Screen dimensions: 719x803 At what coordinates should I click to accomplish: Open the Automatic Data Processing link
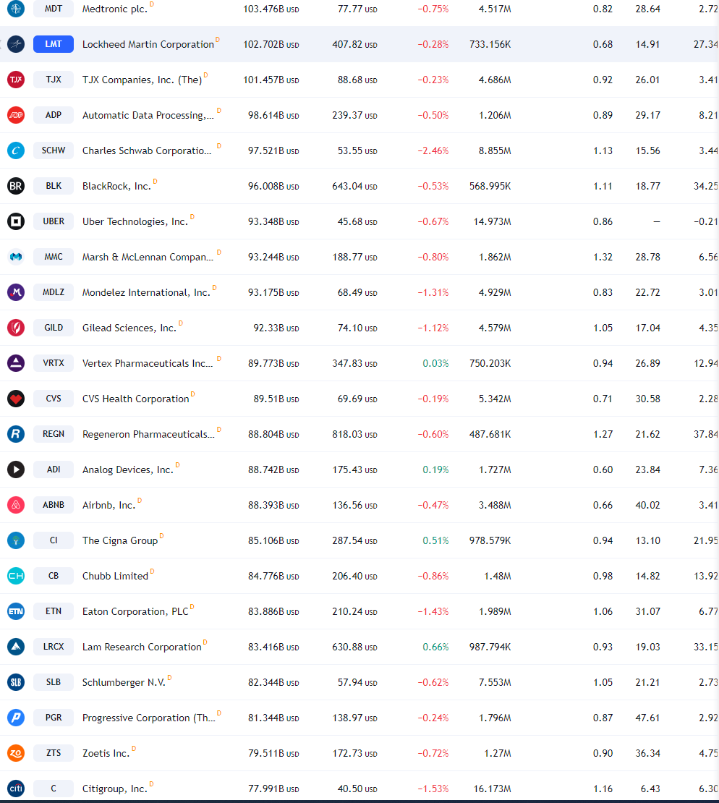148,115
